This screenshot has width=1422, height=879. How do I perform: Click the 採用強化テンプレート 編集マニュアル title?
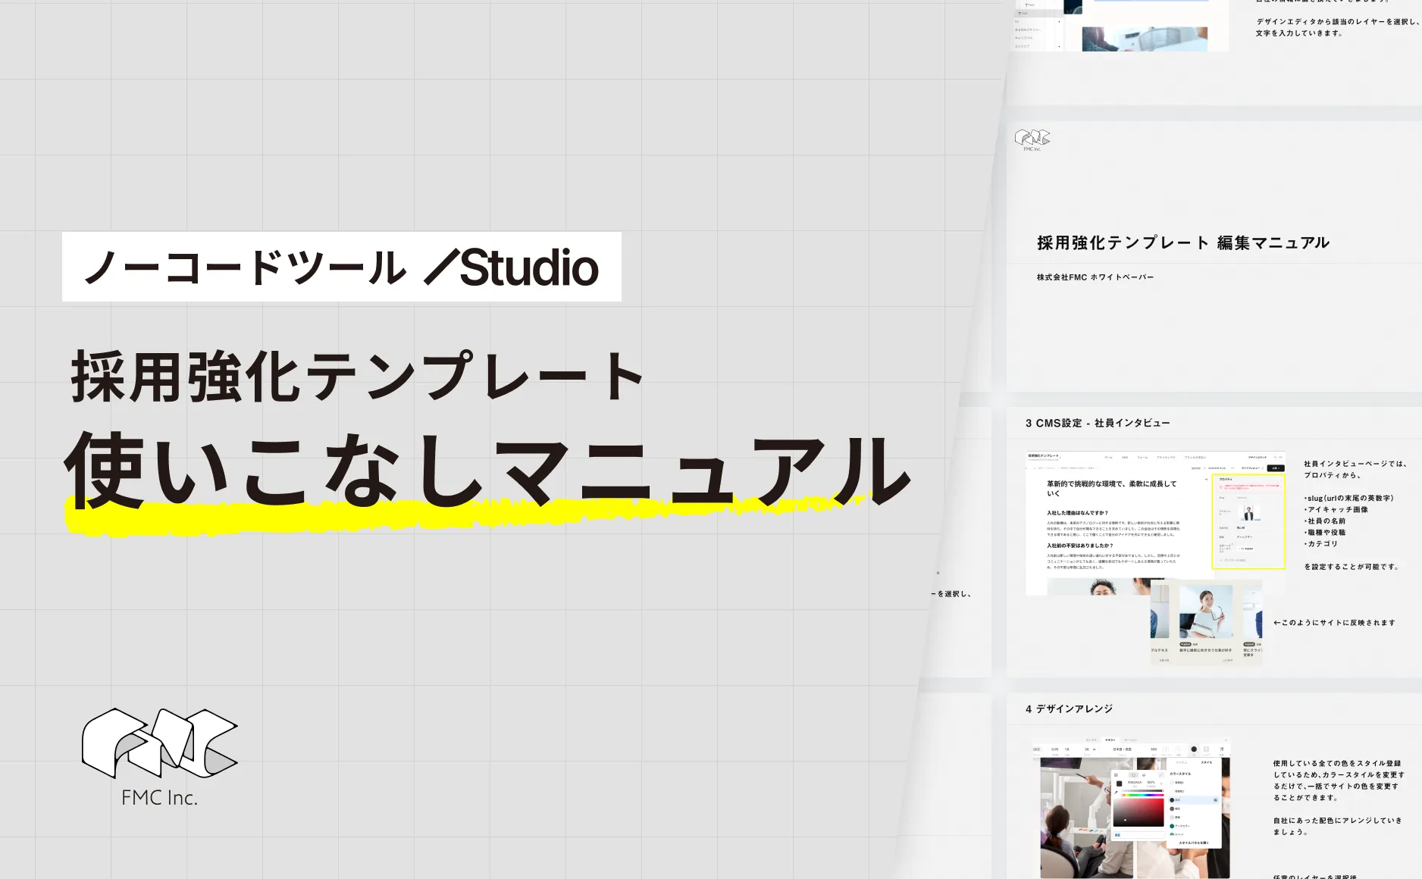point(1182,242)
